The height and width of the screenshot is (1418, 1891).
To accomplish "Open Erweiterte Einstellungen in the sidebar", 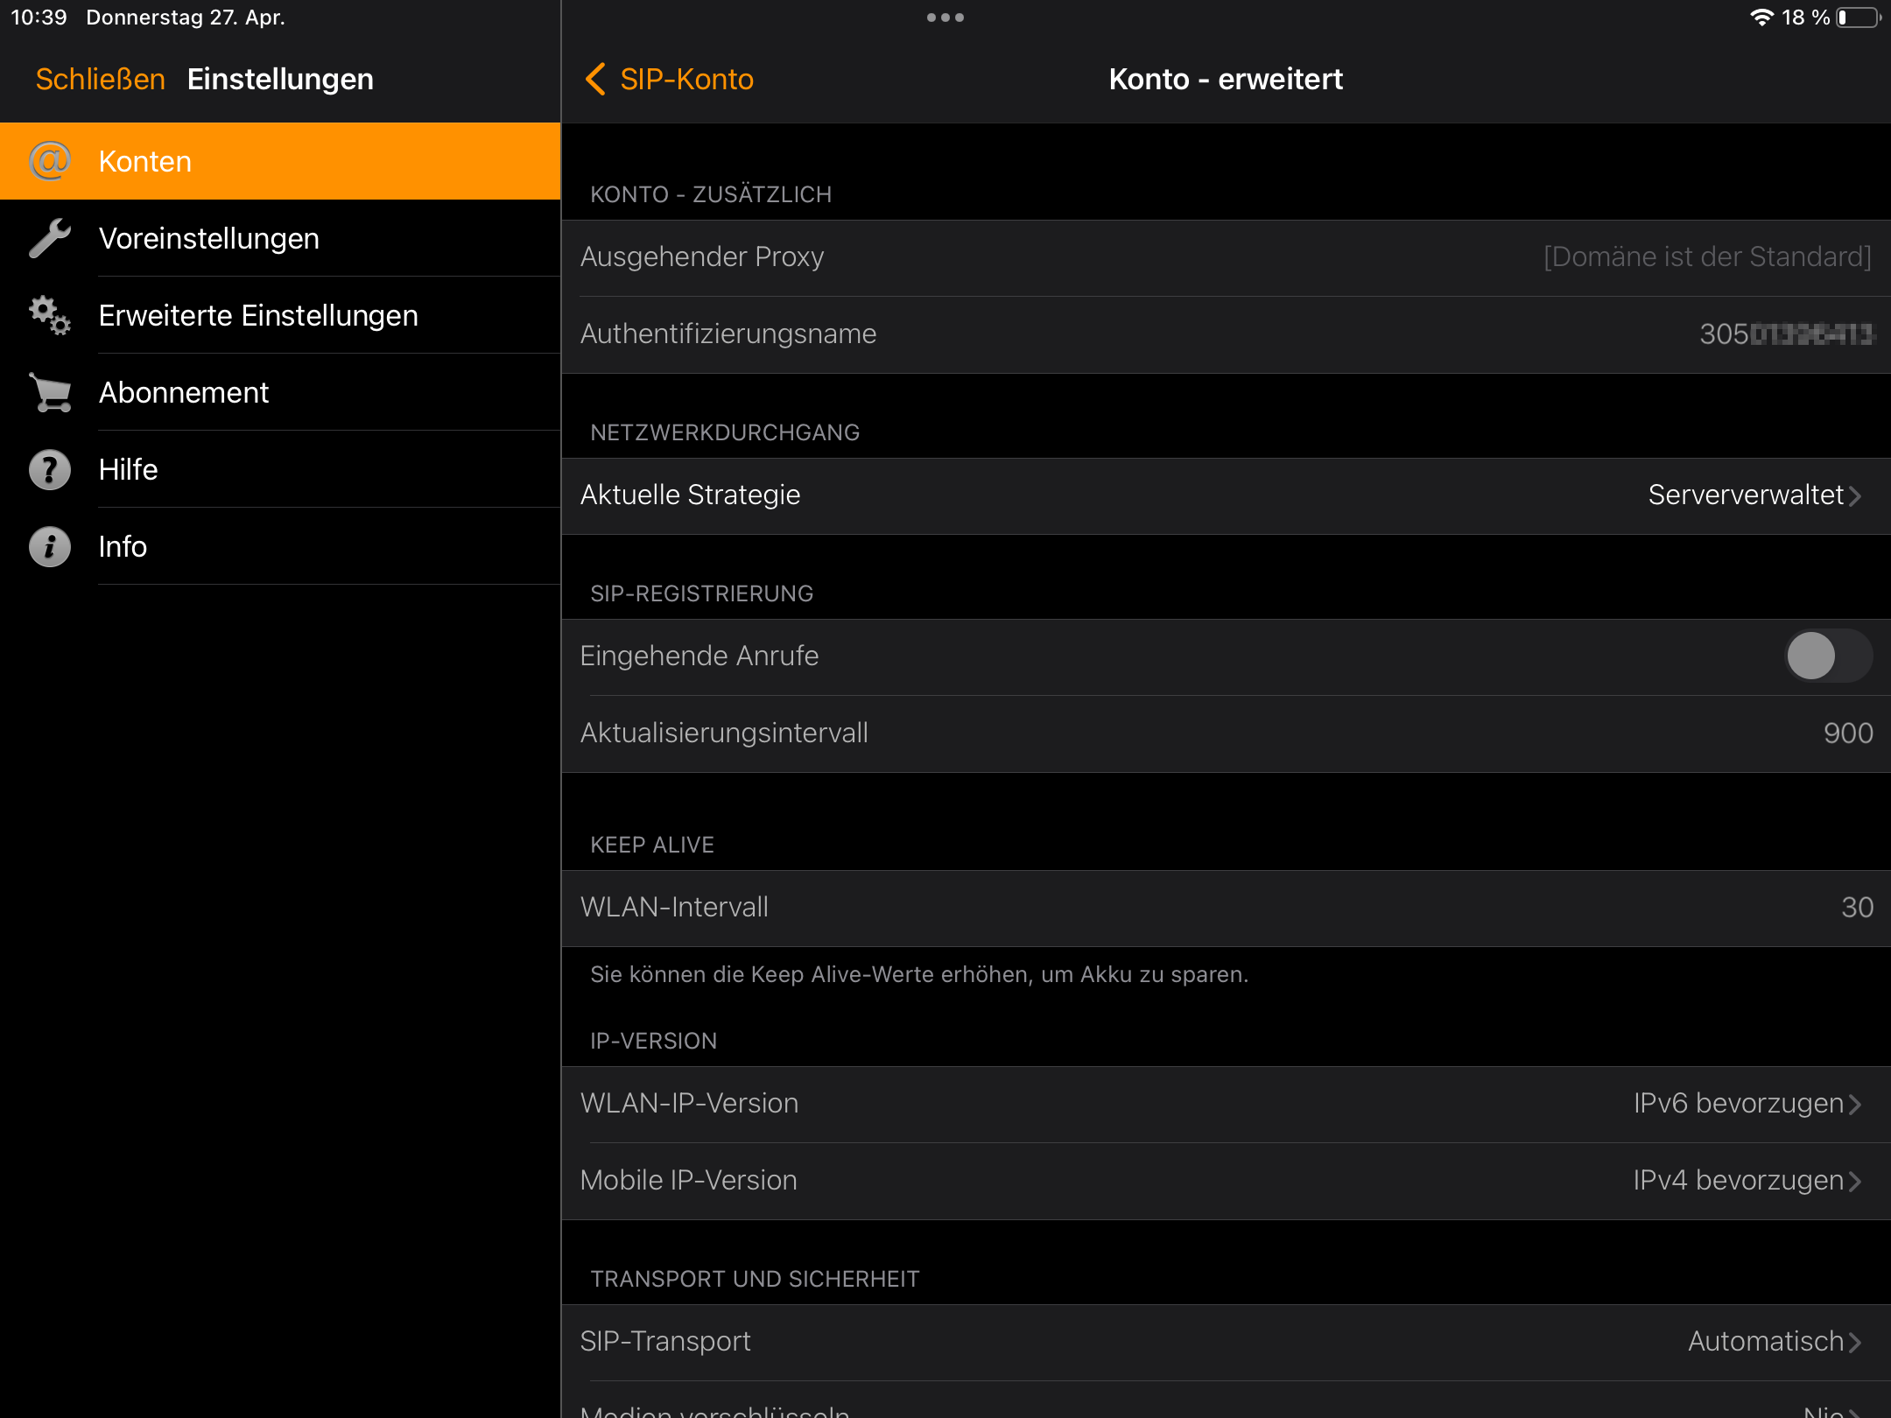I will (x=280, y=315).
